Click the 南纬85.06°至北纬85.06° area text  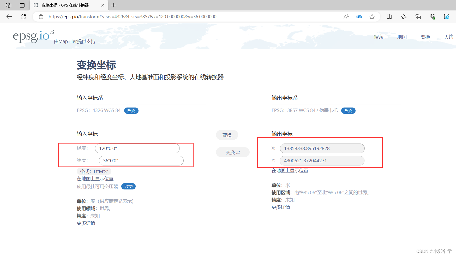coord(332,193)
